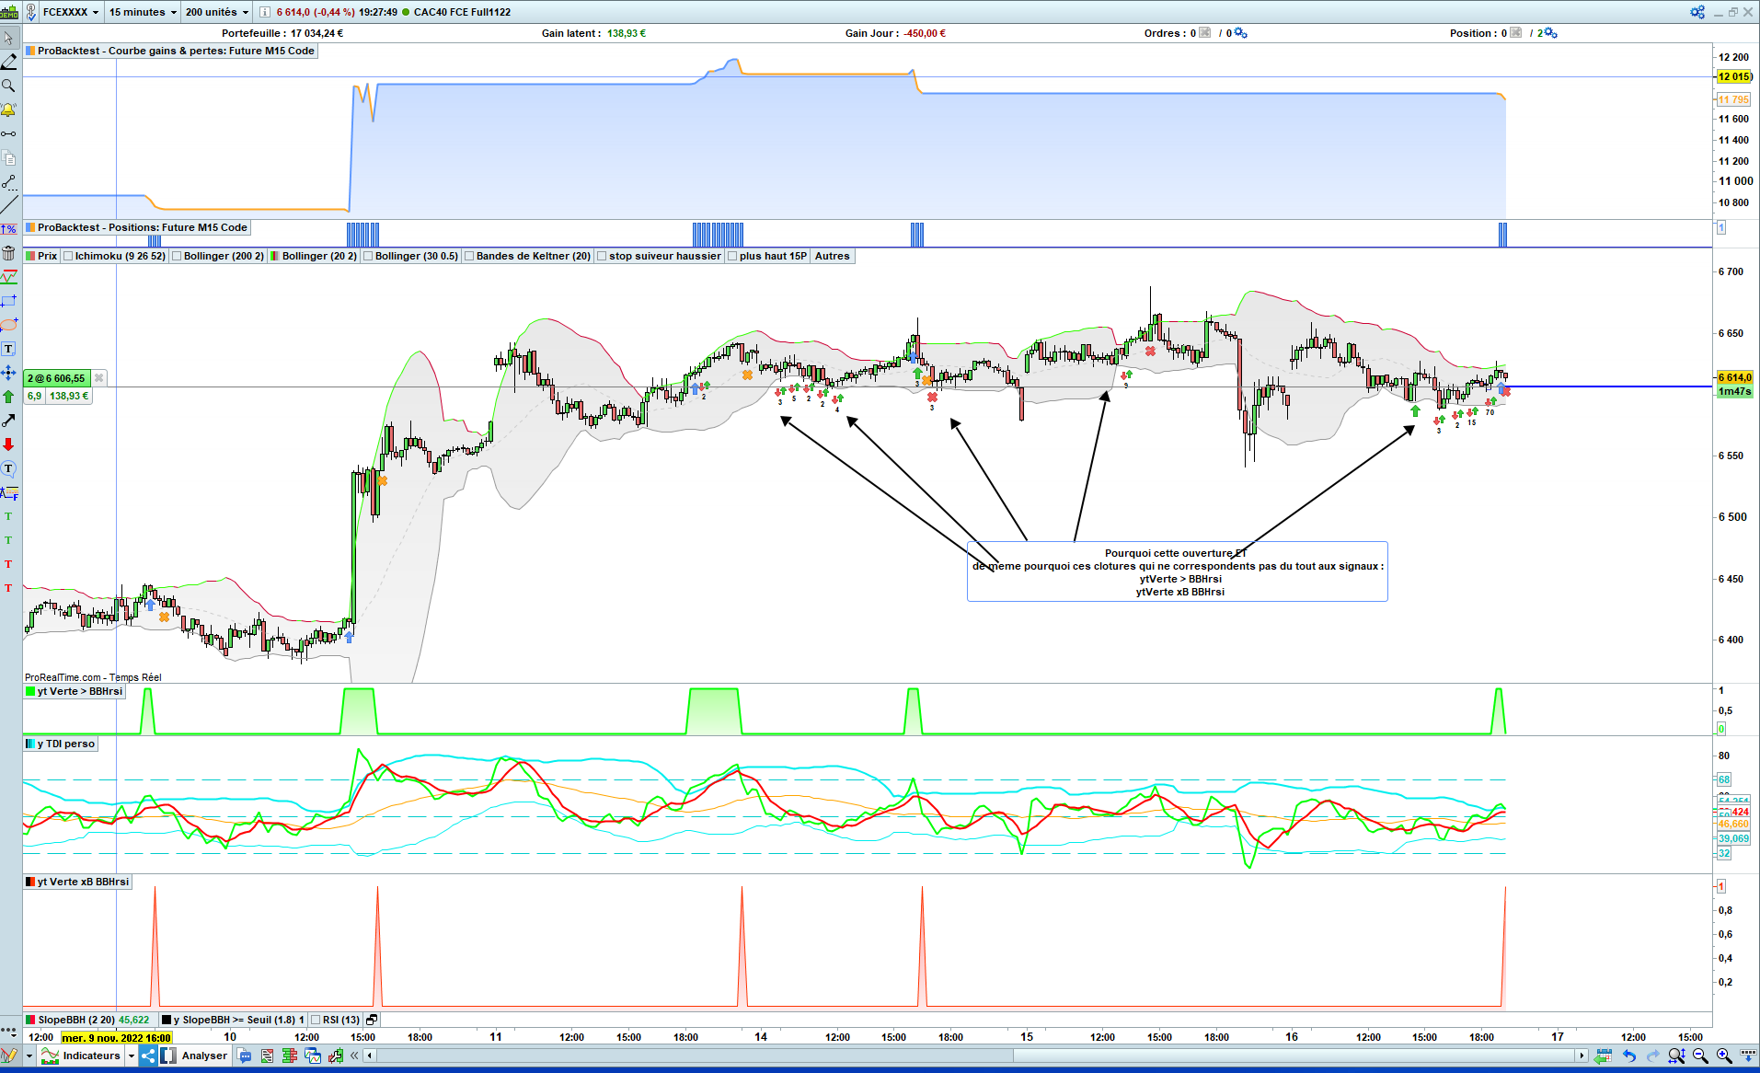The width and height of the screenshot is (1760, 1073).
Task: Open the FCEXXXX instrument dropdown
Action: 70,12
